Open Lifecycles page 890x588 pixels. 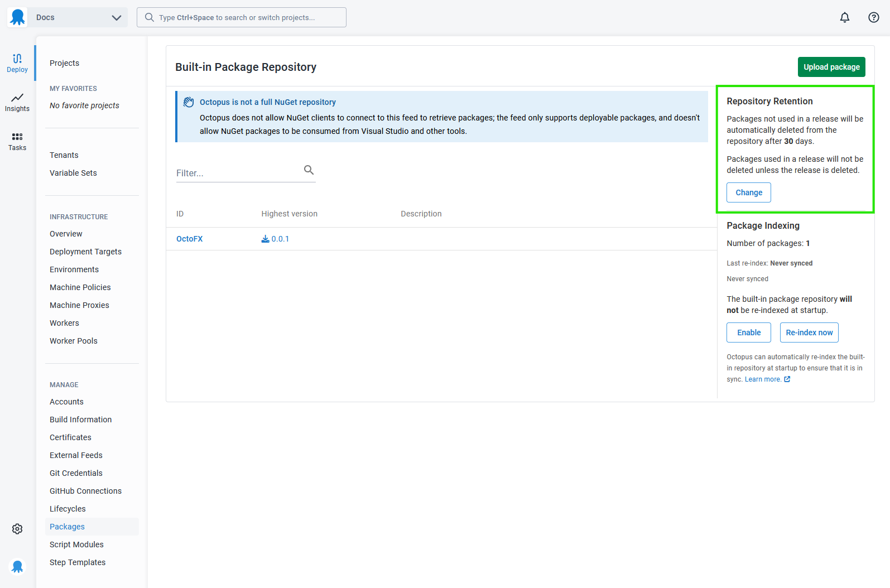coord(68,509)
